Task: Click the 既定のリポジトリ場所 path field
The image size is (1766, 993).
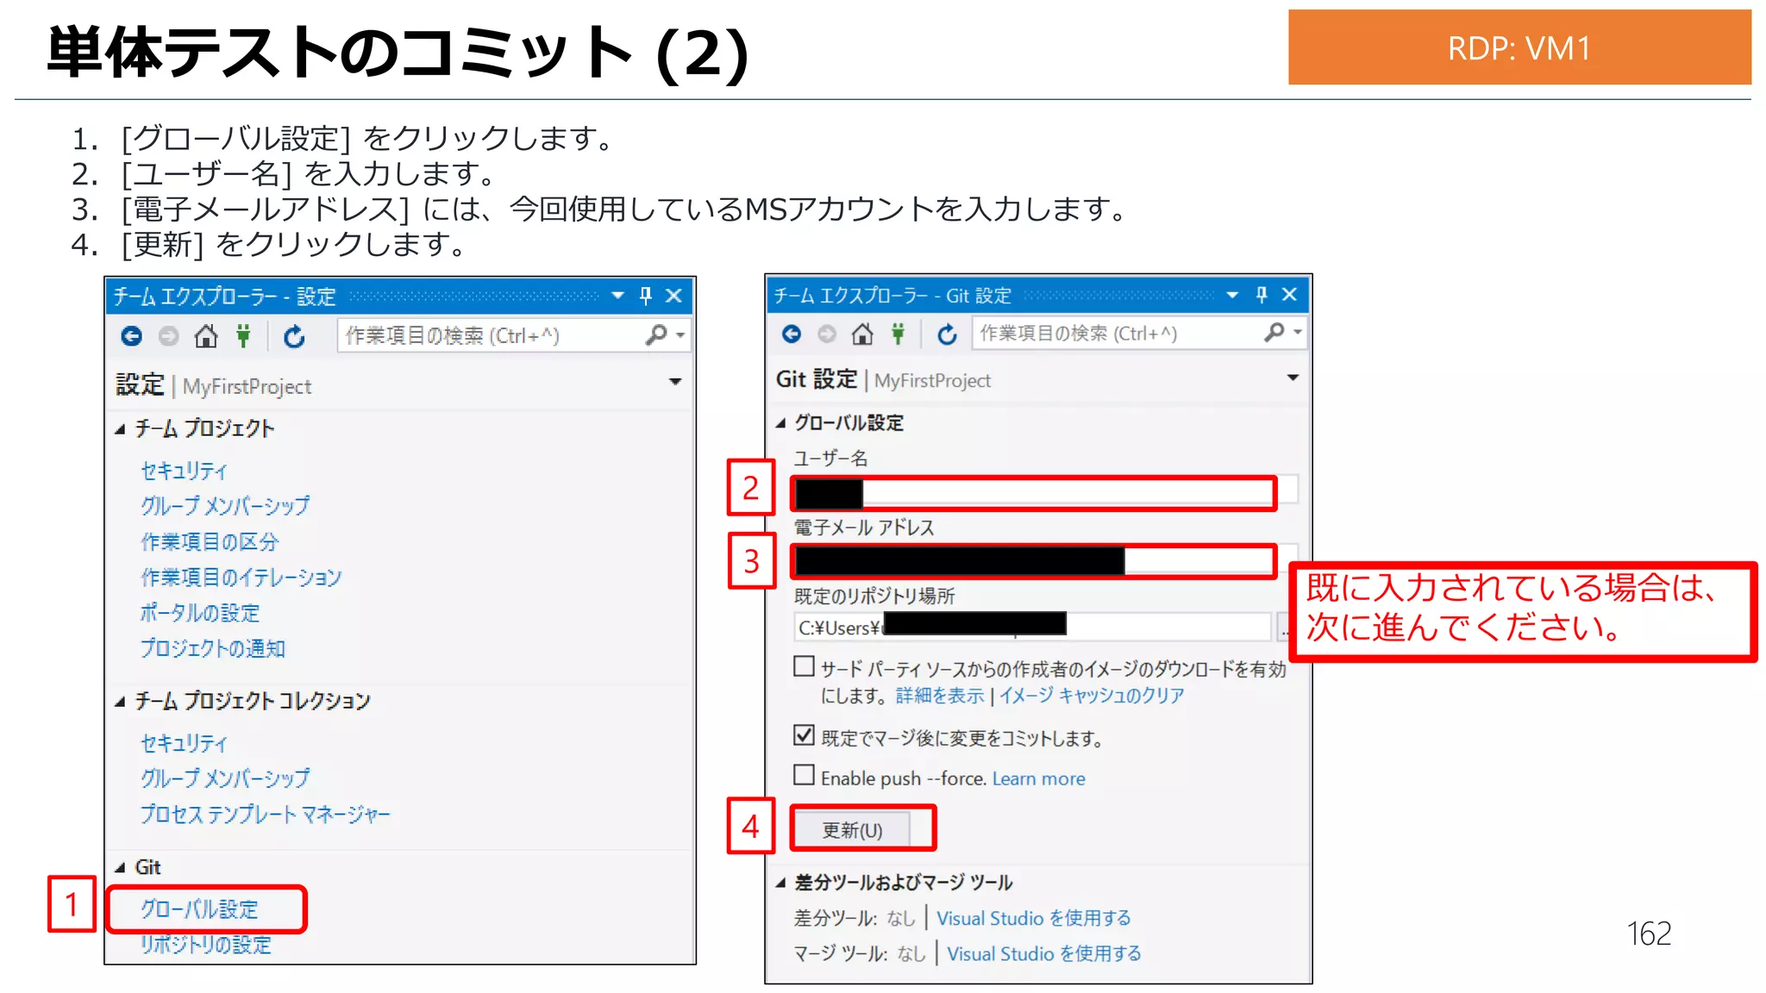Action: point(1033,628)
